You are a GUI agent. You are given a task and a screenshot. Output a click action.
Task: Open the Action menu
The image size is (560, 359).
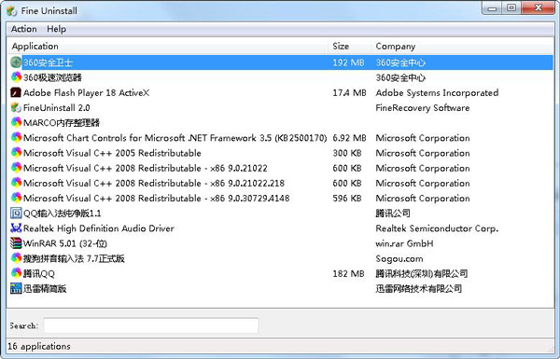pos(24,29)
